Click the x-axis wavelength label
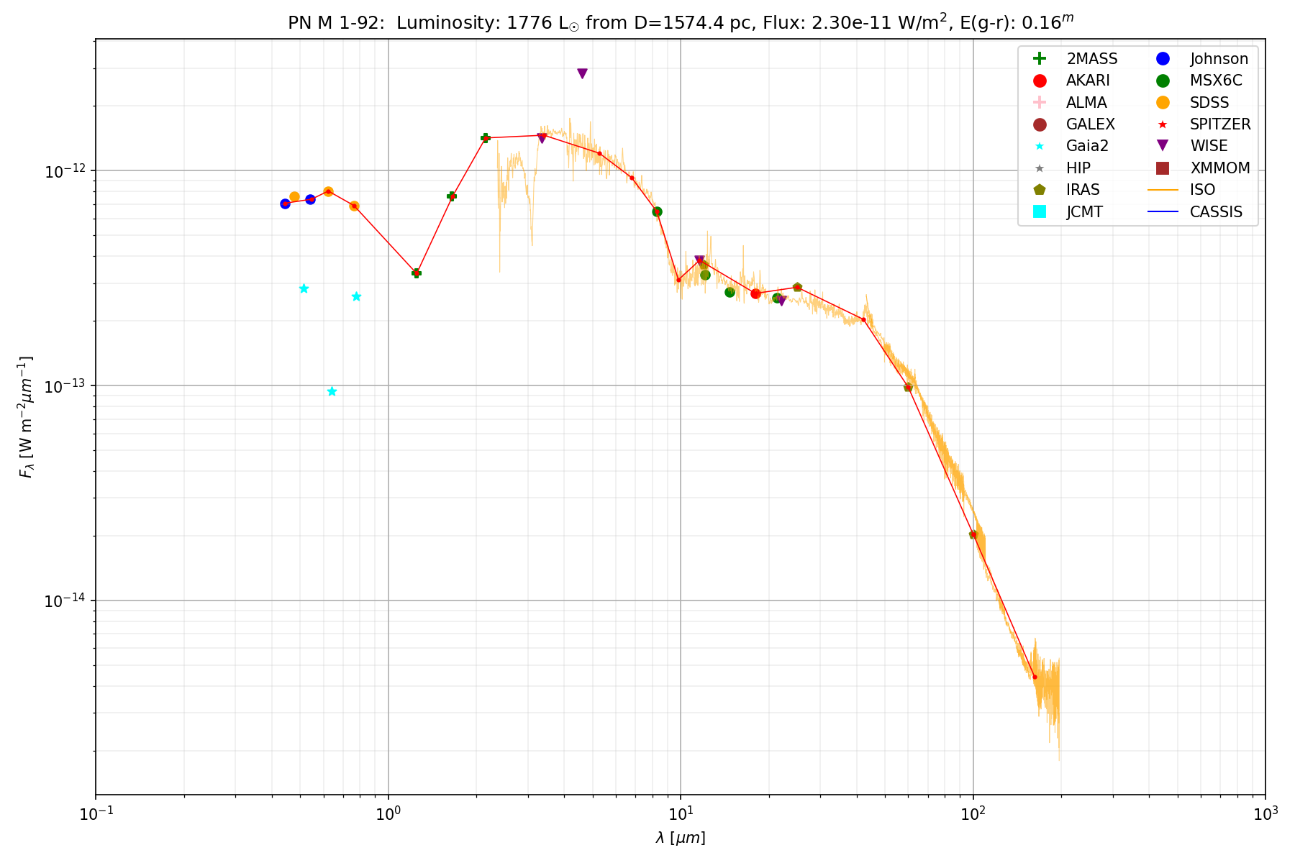 680,838
